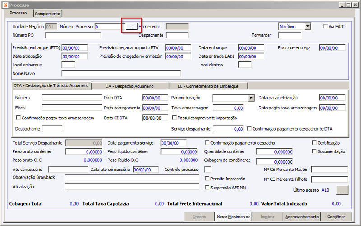The width and height of the screenshot is (361, 226).
Task: Focus the Data parametrização field
Action: (x=333, y=98)
